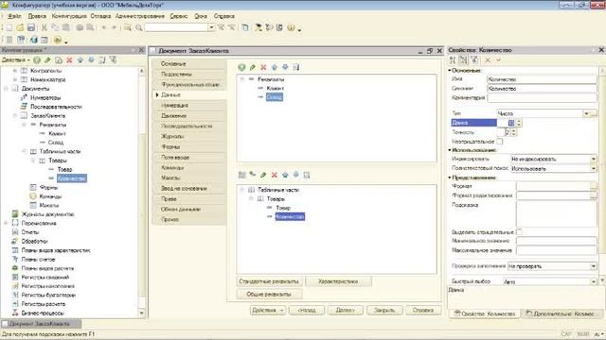Open Действия menu in Конфигурация panel

pyautogui.click(x=15, y=60)
